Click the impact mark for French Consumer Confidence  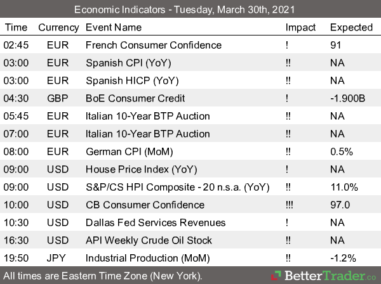tap(288, 45)
